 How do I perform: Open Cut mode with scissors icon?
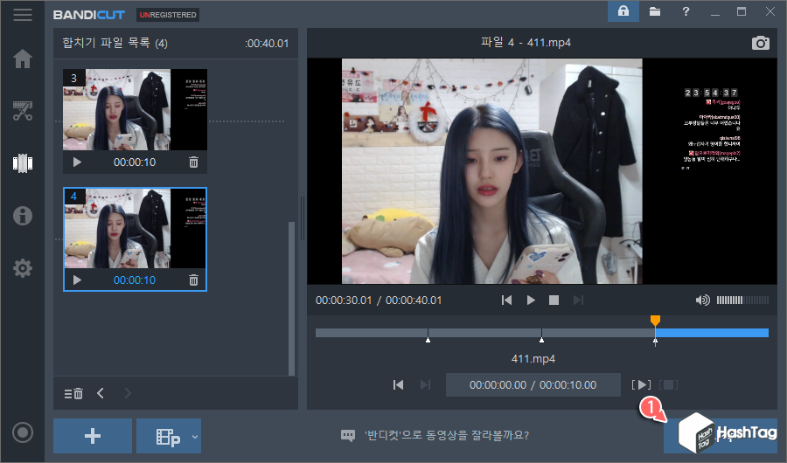coord(23,111)
